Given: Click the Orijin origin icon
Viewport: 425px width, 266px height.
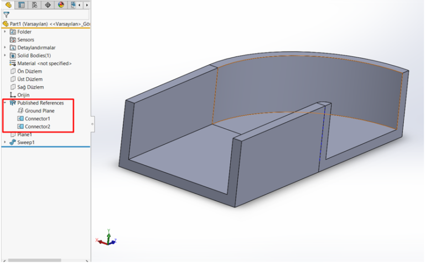Looking at the screenshot, I should click(13, 95).
